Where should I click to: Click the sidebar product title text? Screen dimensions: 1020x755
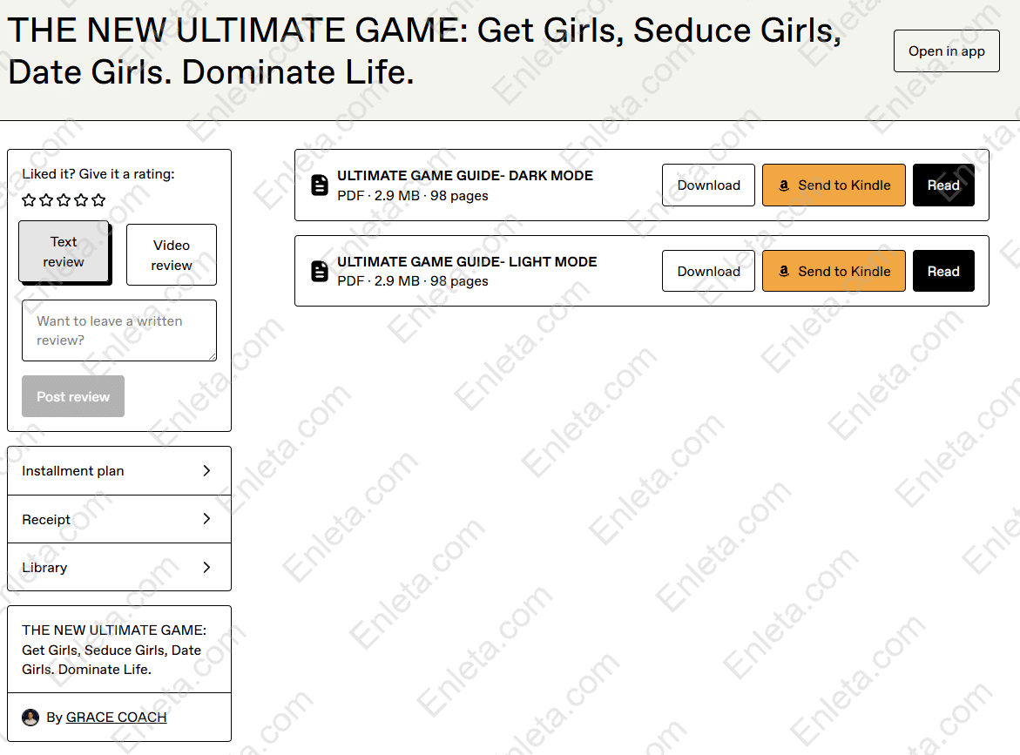tap(114, 650)
